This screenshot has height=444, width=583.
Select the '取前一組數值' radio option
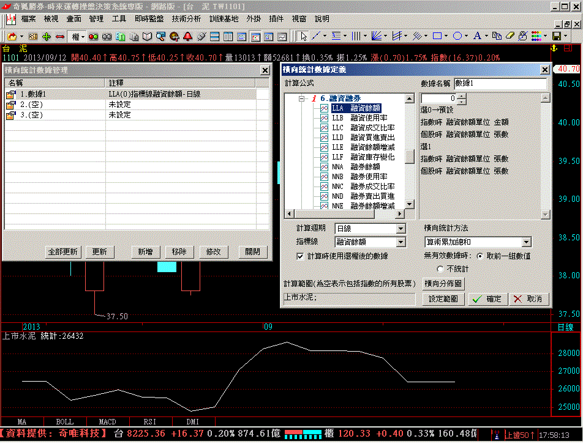pyautogui.click(x=480, y=256)
